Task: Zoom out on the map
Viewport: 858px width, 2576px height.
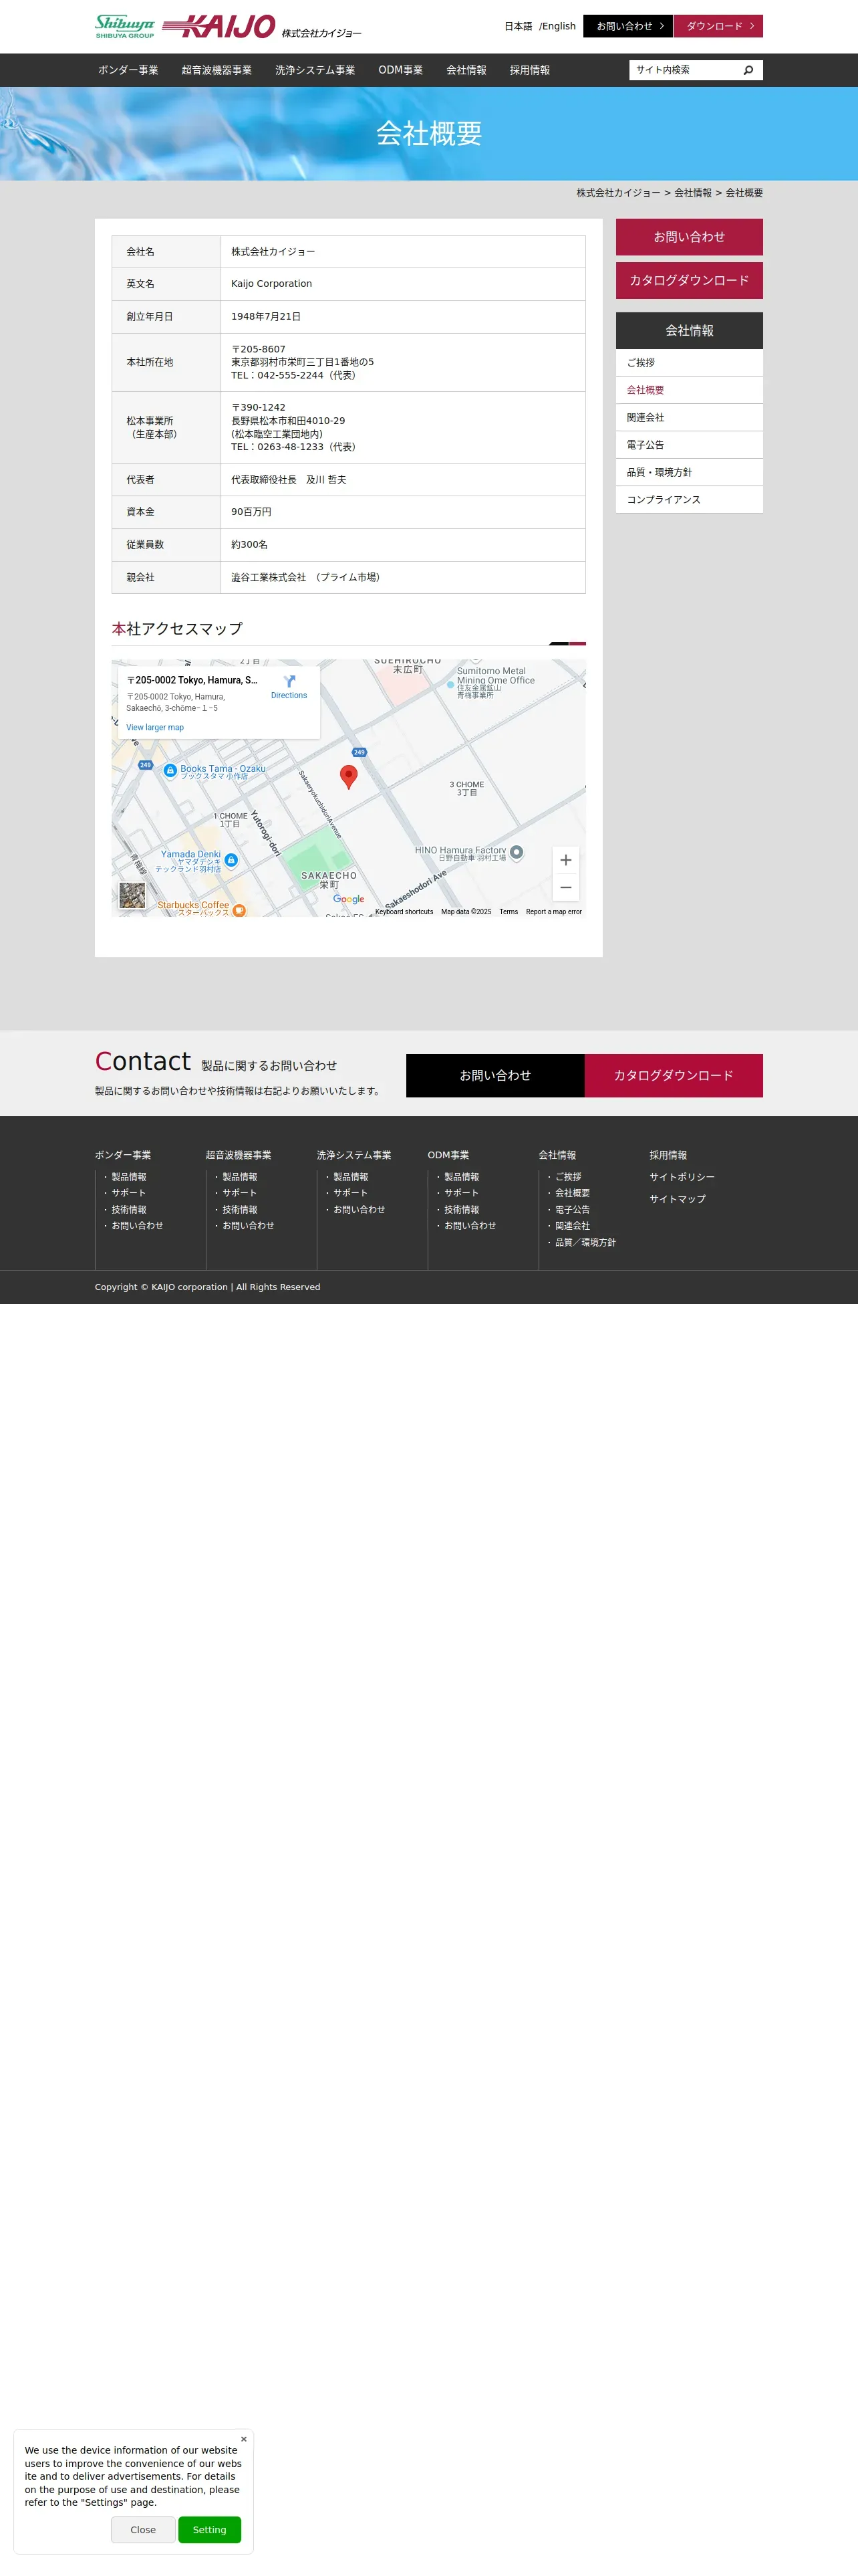Action: tap(565, 888)
